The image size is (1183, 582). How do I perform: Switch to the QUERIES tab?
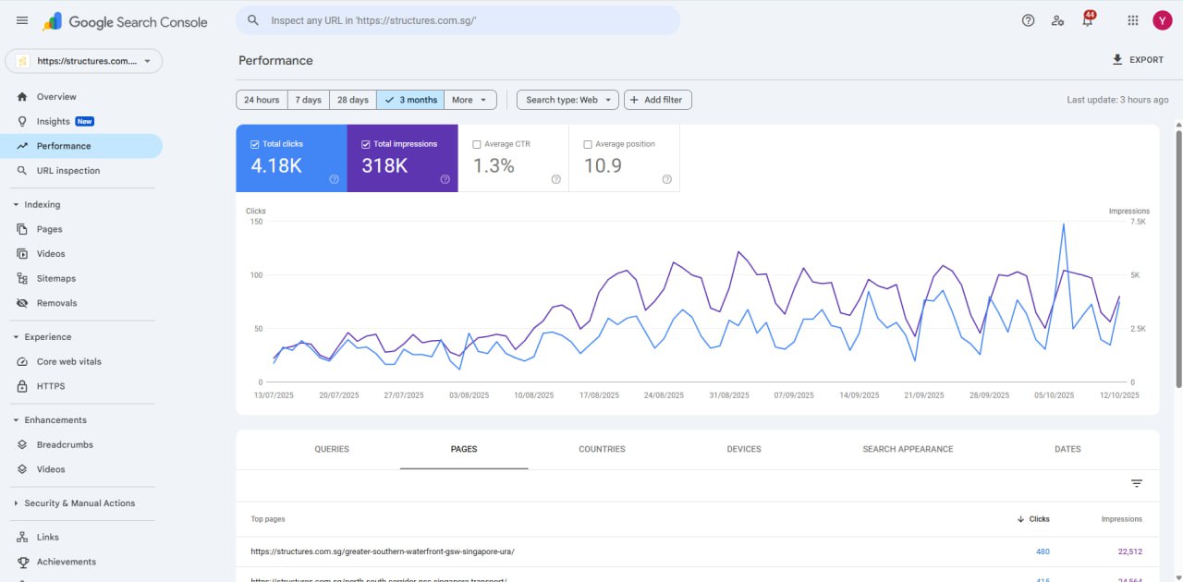tap(331, 449)
